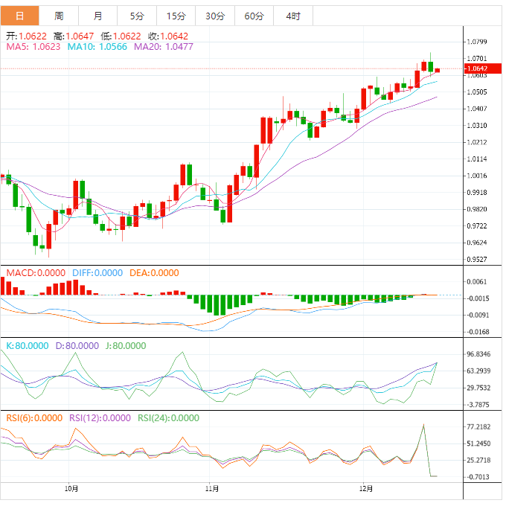Click the MA5: 1.0623 indicator label
The image size is (506, 506).
click(x=33, y=46)
